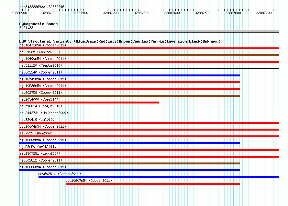Click the brown nsv602812 complex bar
The height and width of the screenshot is (206, 288).
click(129, 163)
